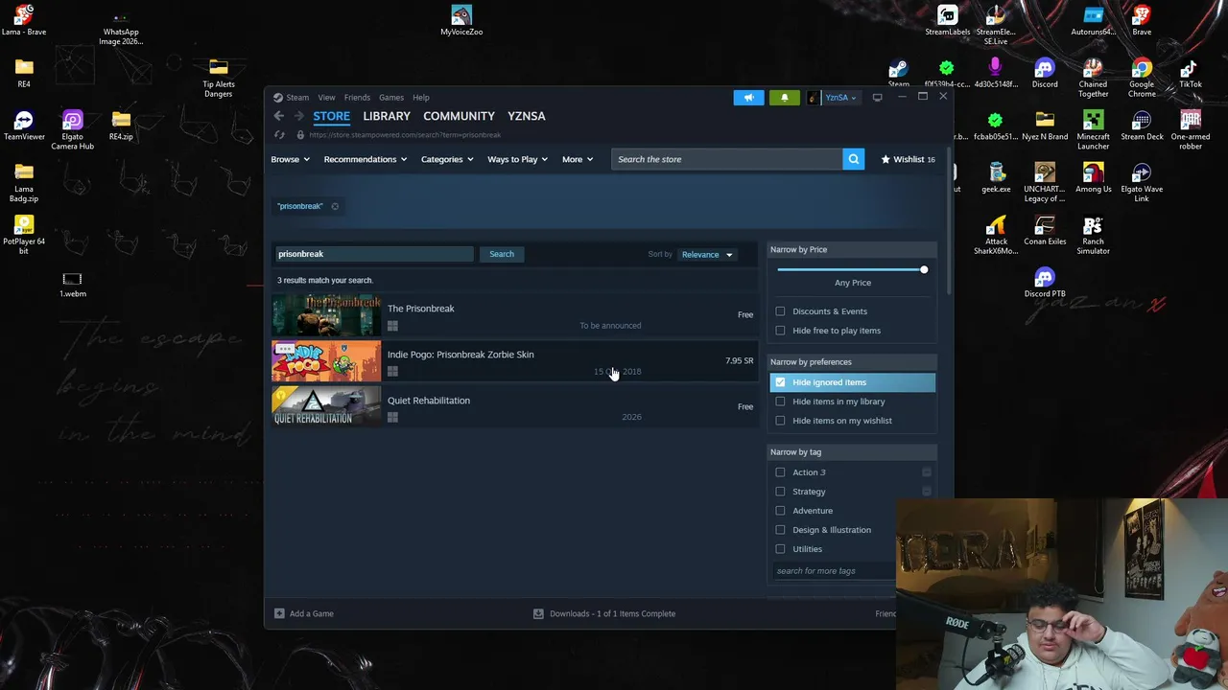Screen dimensions: 1228x690
Task: Open Ranch Simulator desktop shortcut
Action: point(1093,236)
